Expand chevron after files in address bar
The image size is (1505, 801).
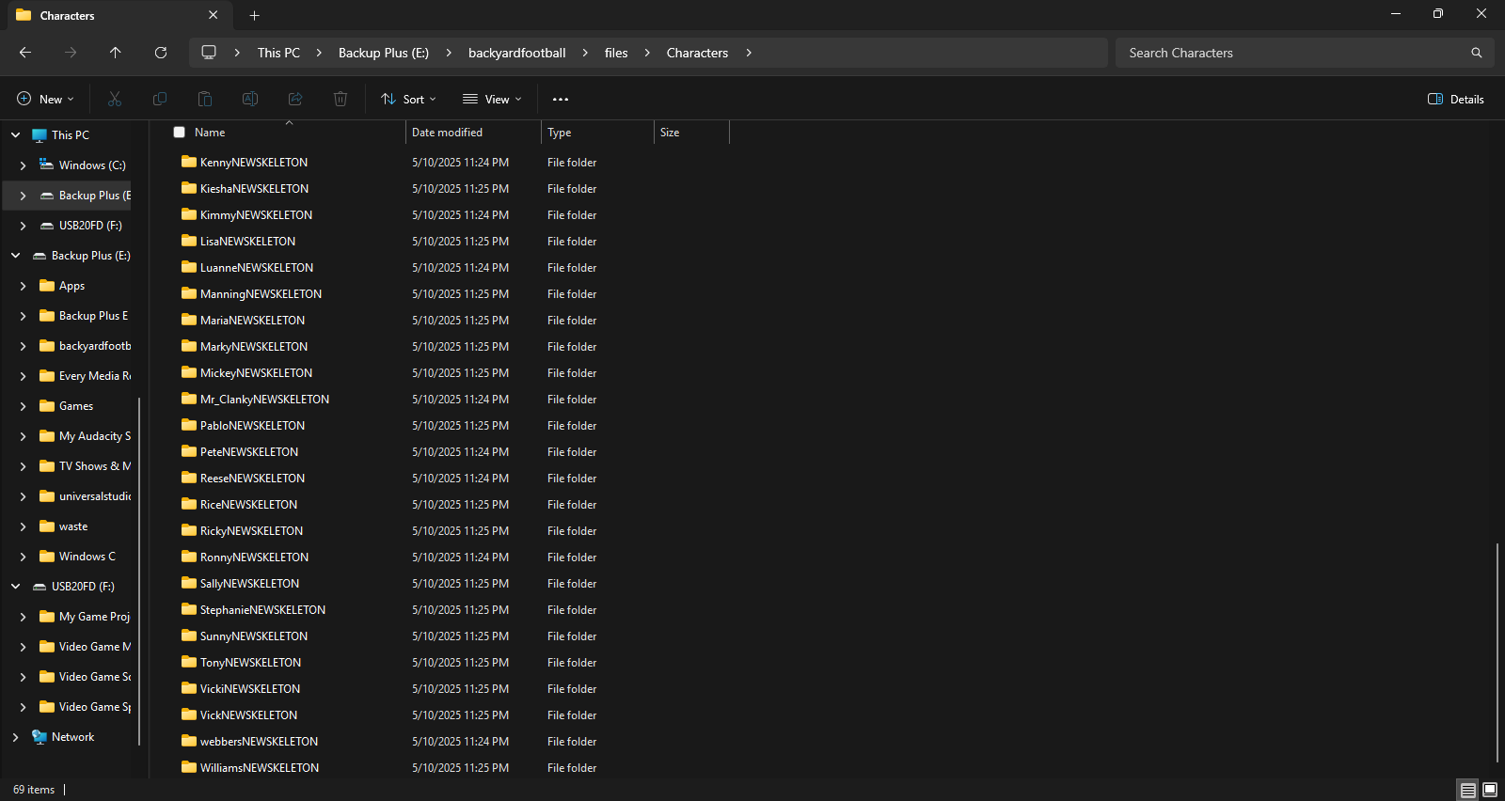tap(647, 53)
